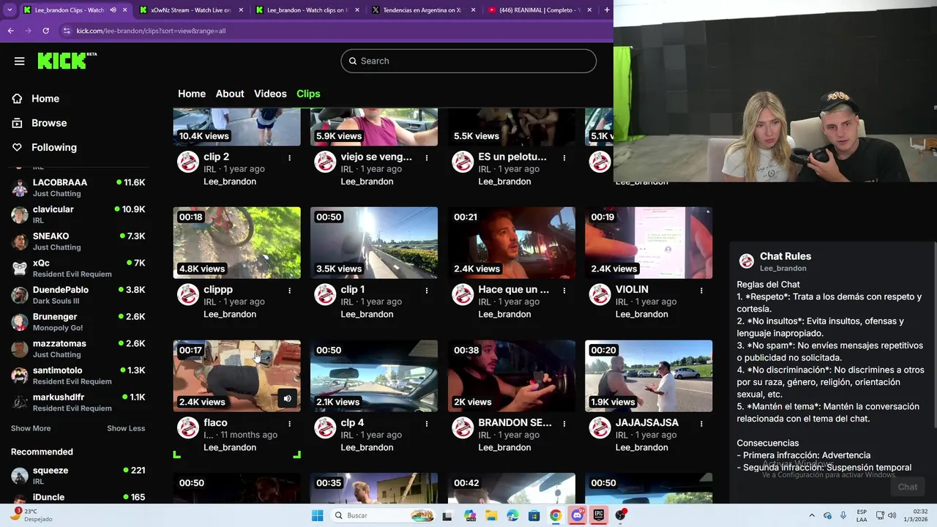Click Show More in following list
Screen dimensions: 937x527
(31, 428)
